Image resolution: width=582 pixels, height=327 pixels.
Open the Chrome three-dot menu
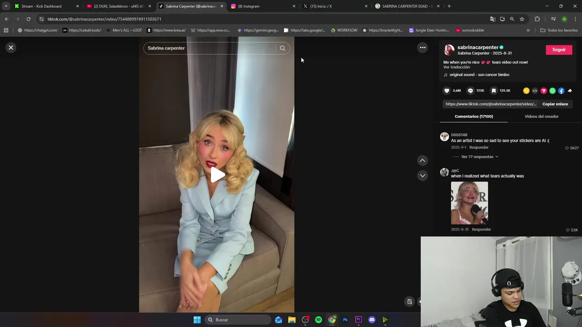[x=575, y=19]
